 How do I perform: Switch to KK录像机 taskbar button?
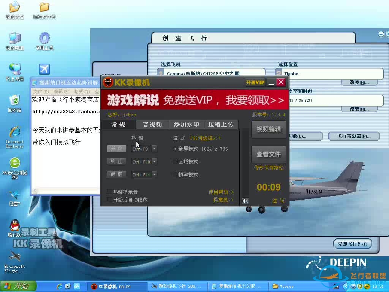pyautogui.click(x=117, y=287)
